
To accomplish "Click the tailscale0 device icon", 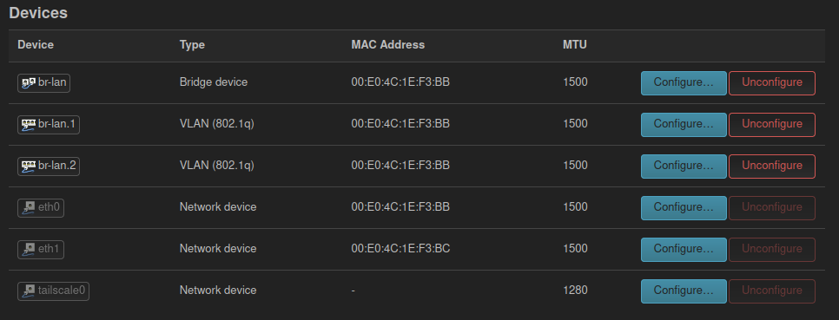I will coord(29,291).
